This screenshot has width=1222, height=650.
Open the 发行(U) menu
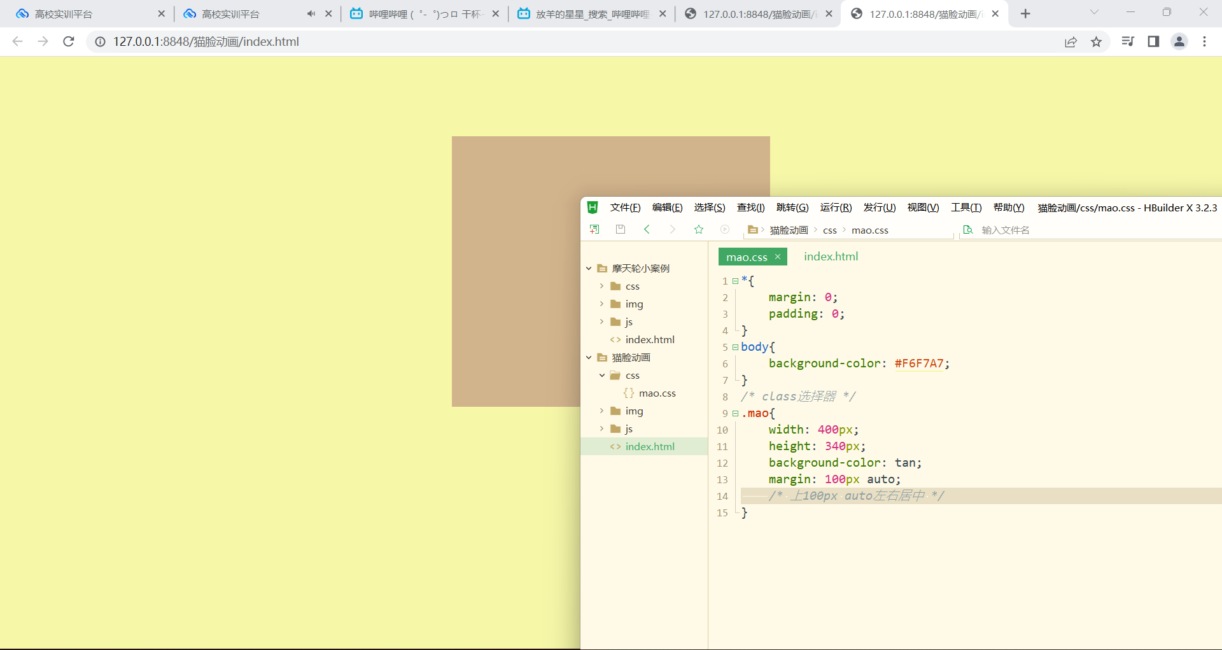(880, 208)
